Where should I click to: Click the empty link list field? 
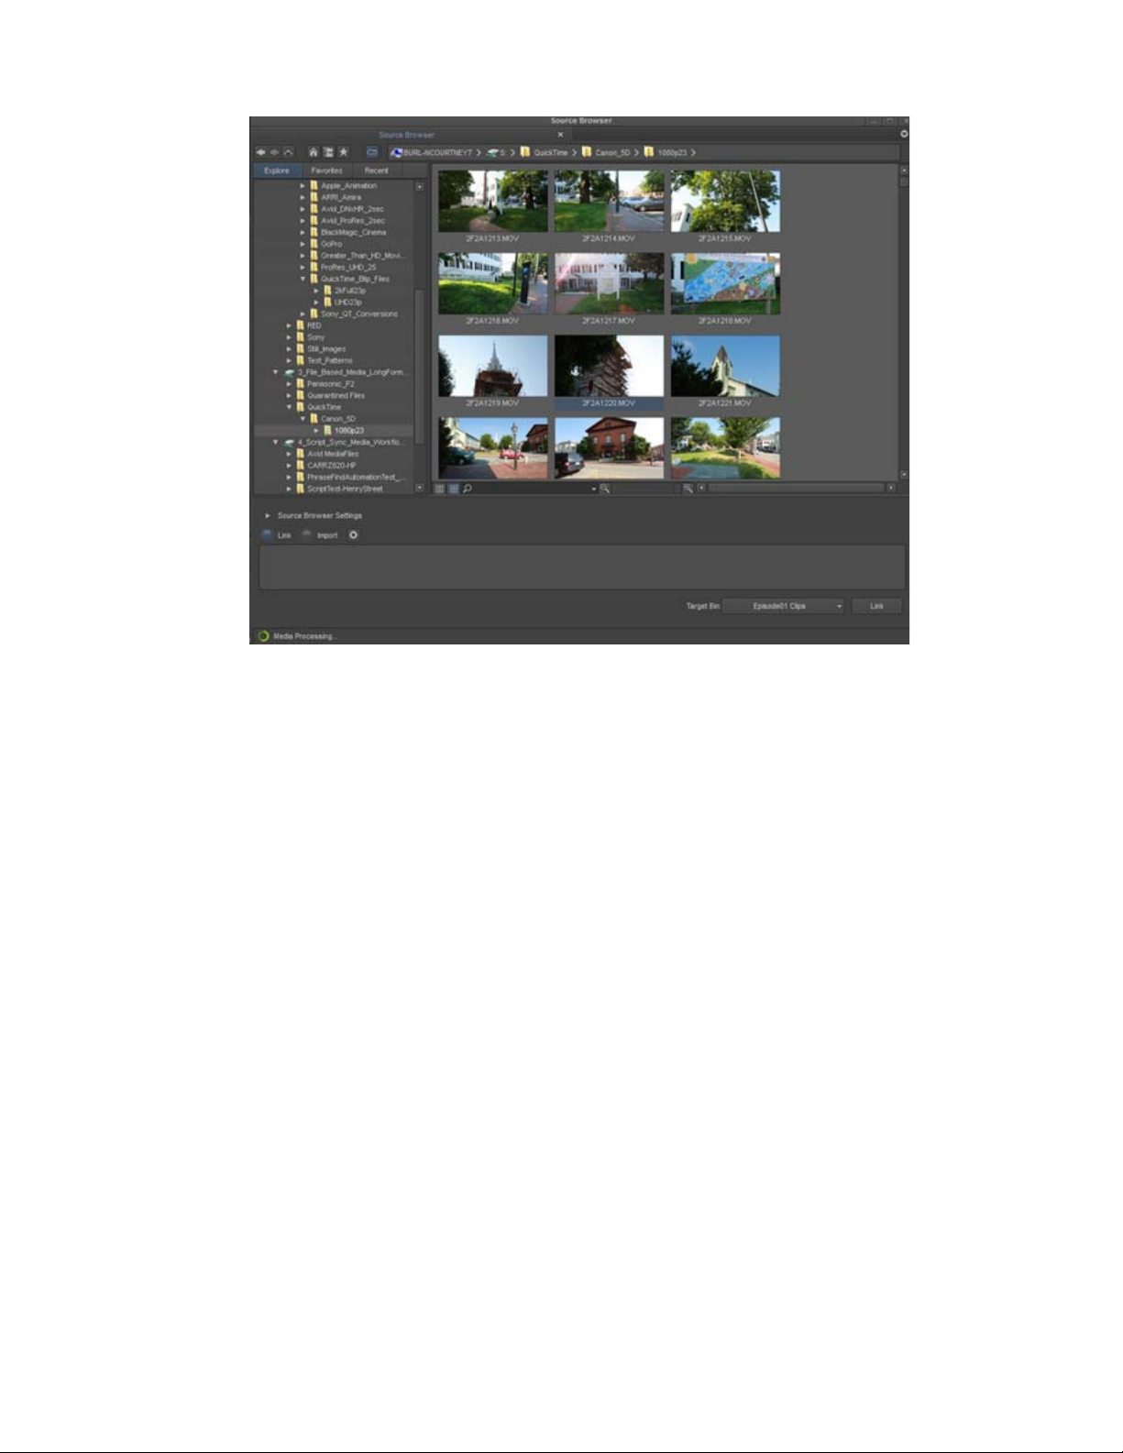pyautogui.click(x=582, y=567)
